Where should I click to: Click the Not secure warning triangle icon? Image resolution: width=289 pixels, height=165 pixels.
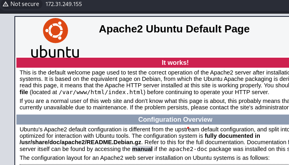tap(5, 4)
